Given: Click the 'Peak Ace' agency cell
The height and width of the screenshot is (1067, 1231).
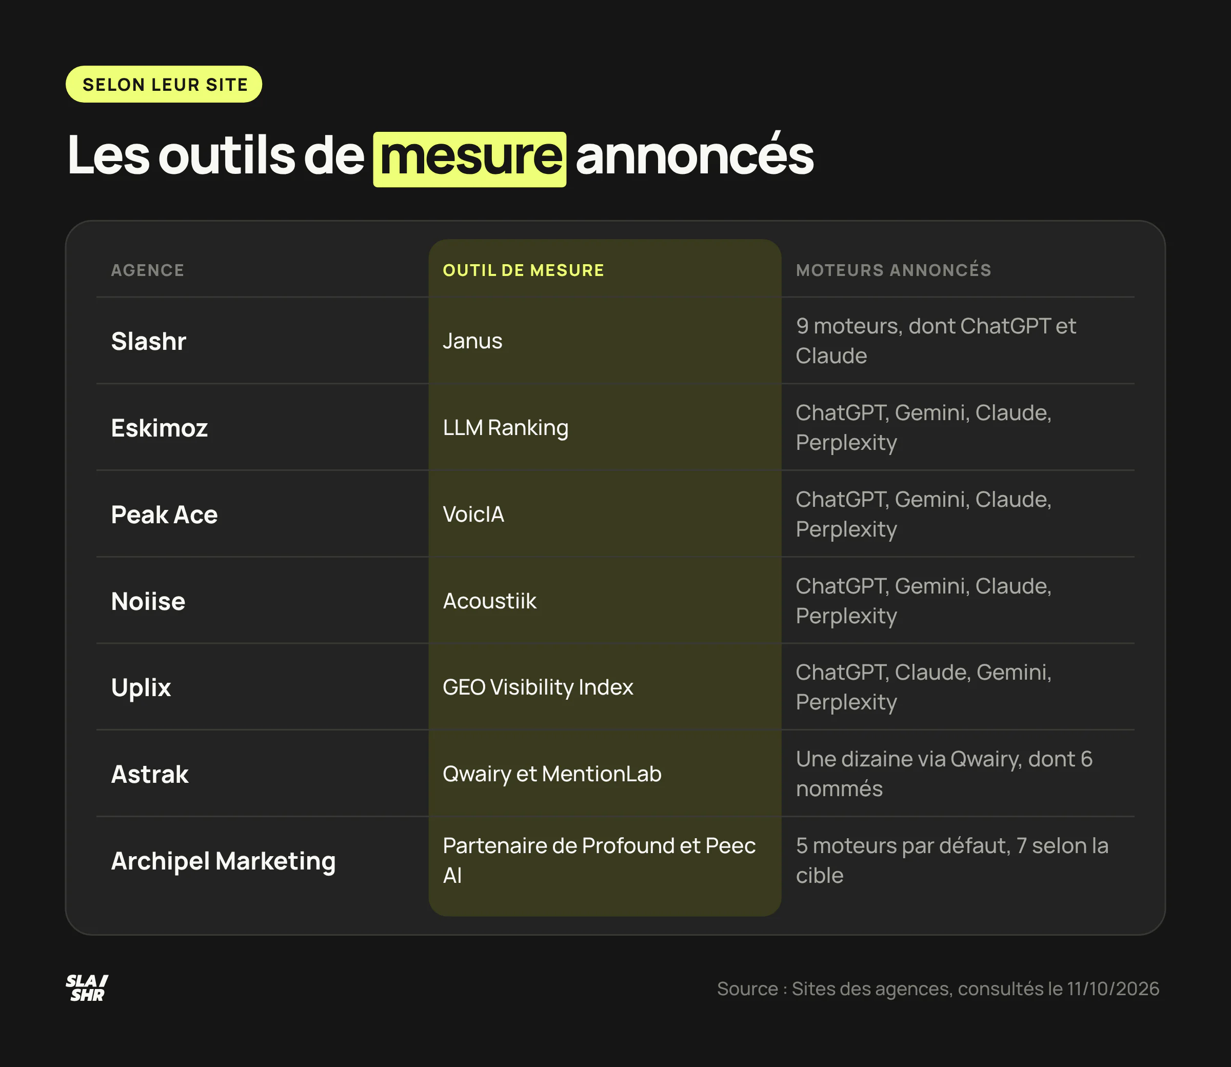Looking at the screenshot, I should (x=164, y=515).
